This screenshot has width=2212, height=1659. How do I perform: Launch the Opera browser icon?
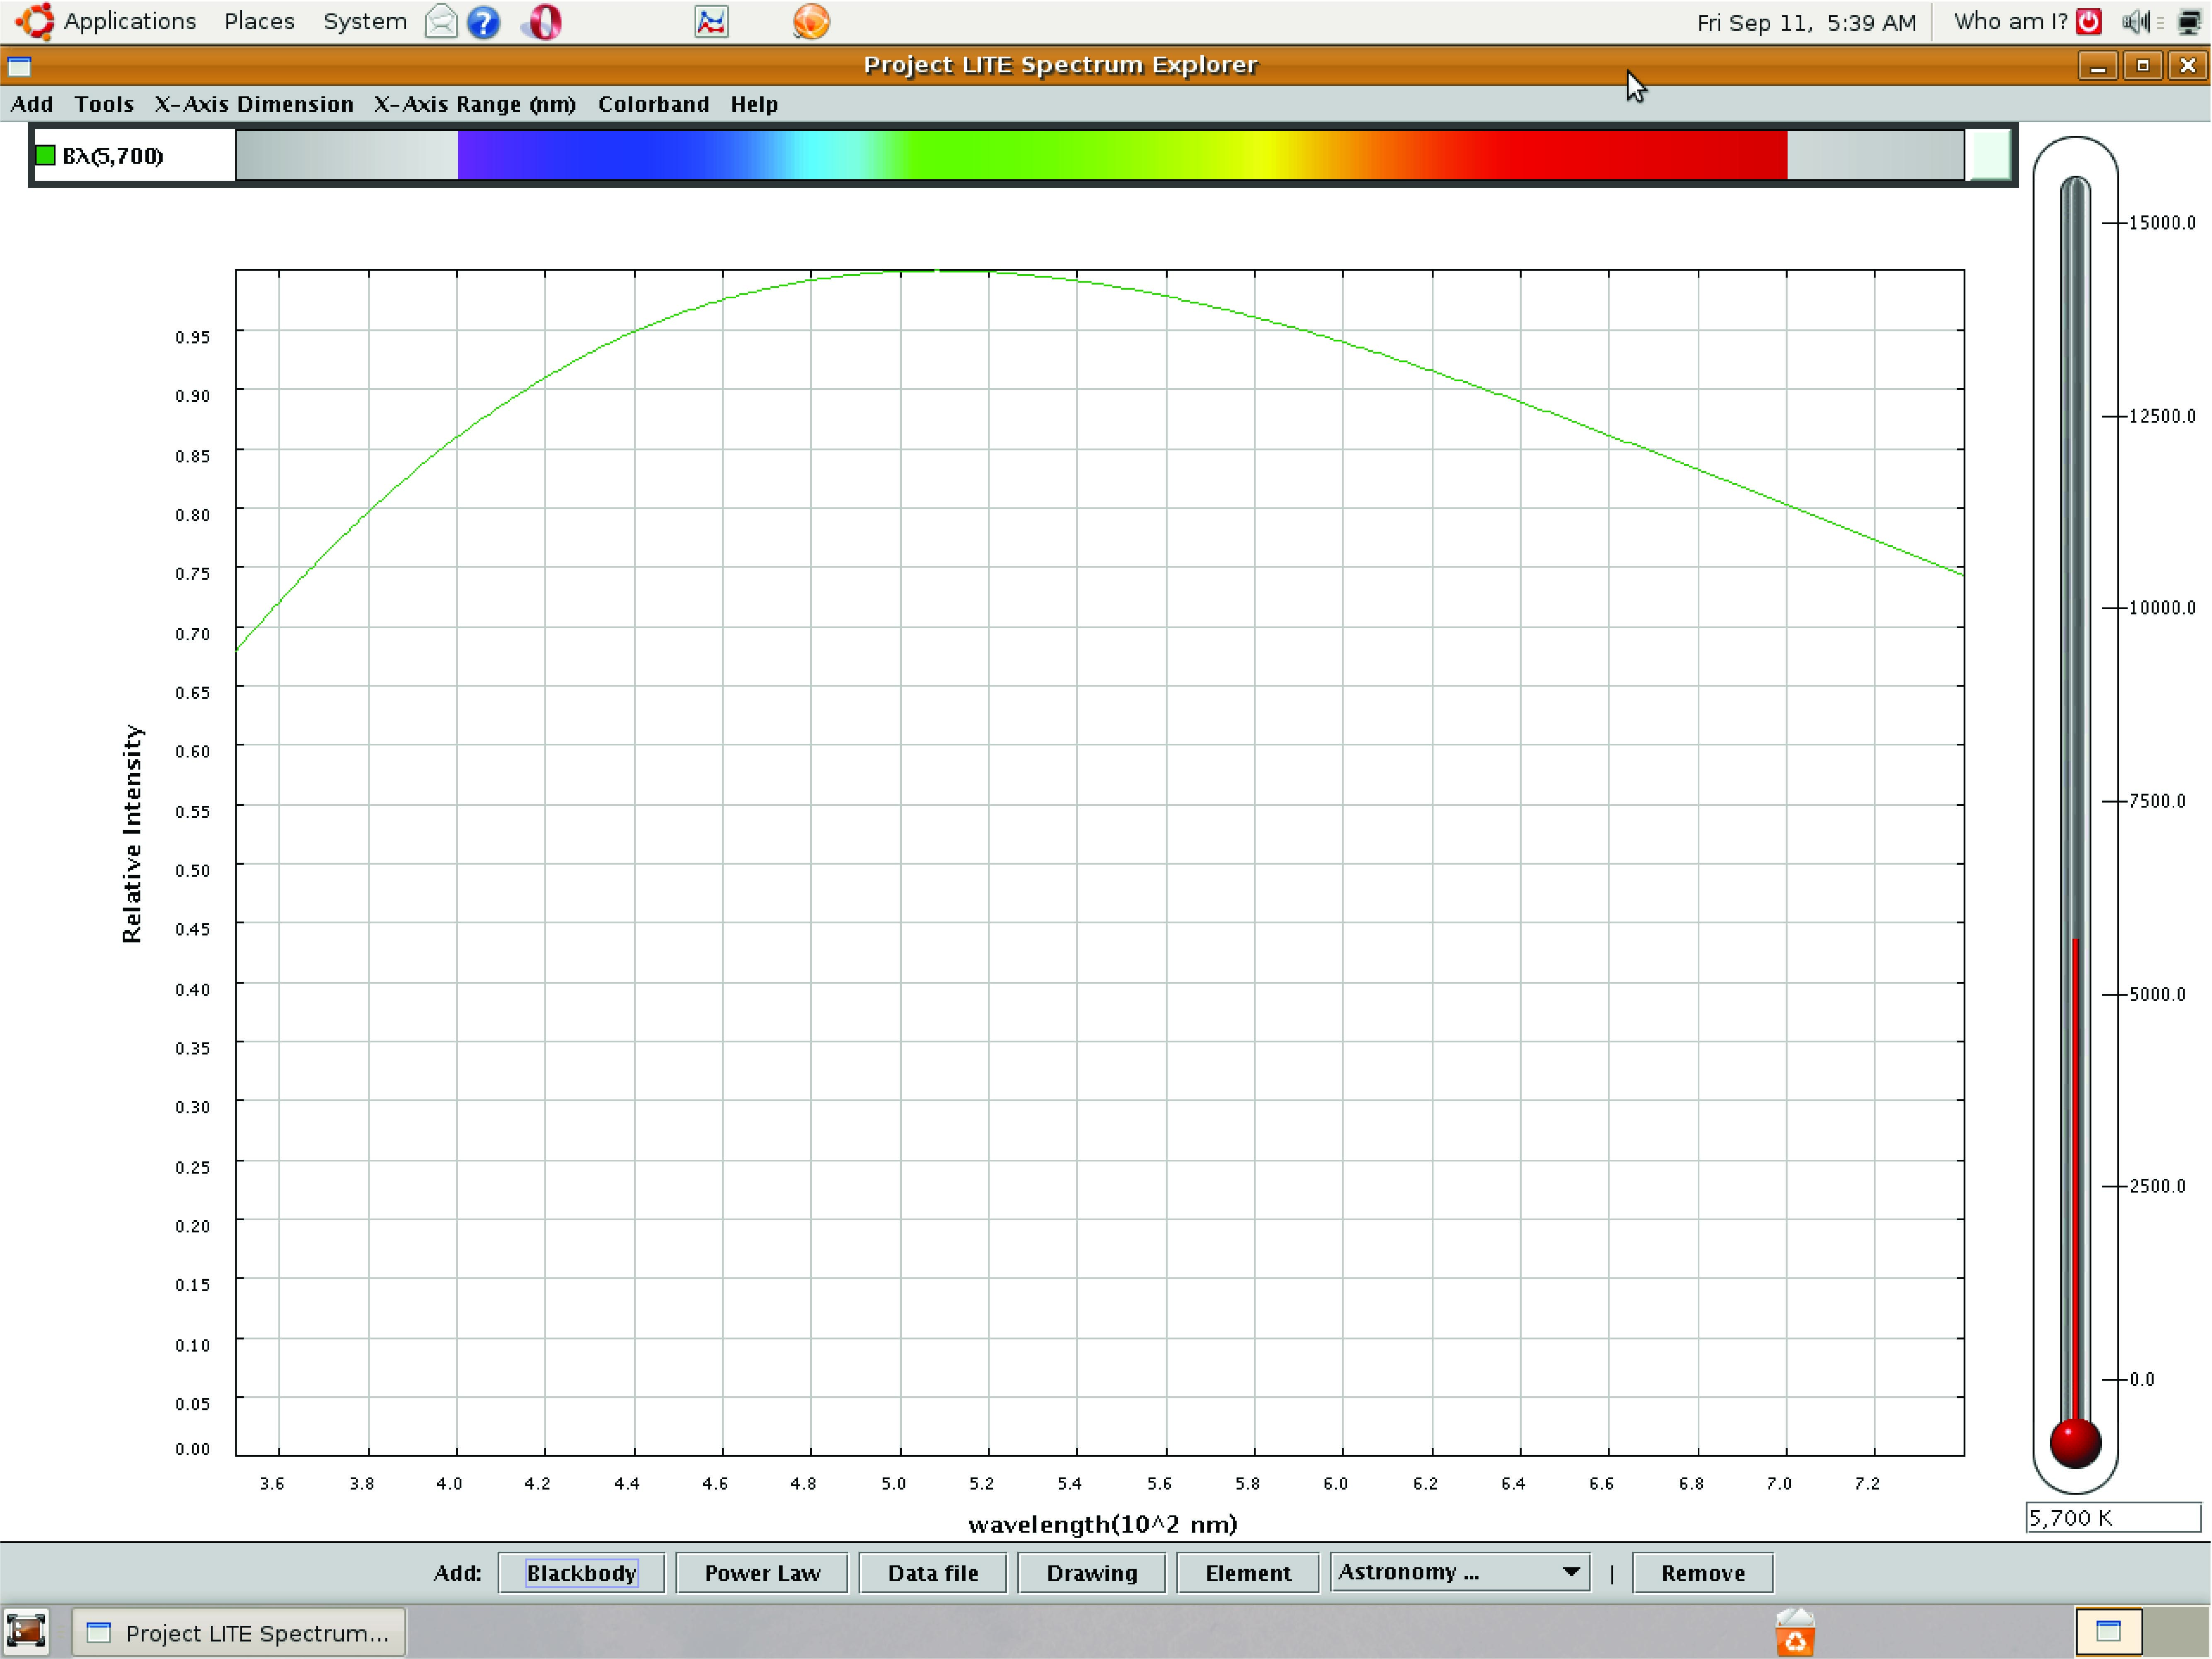point(543,22)
